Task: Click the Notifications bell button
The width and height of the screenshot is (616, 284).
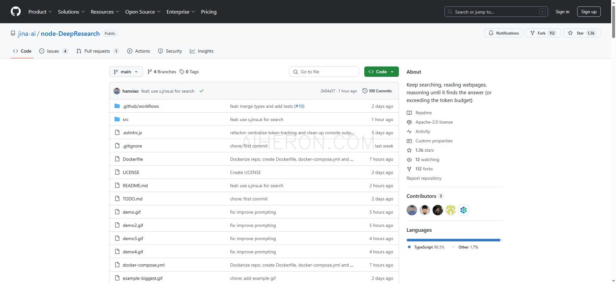Action: (503, 33)
